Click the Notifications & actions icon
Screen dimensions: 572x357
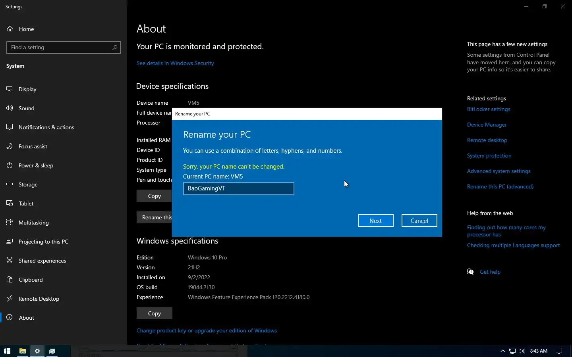[10, 127]
